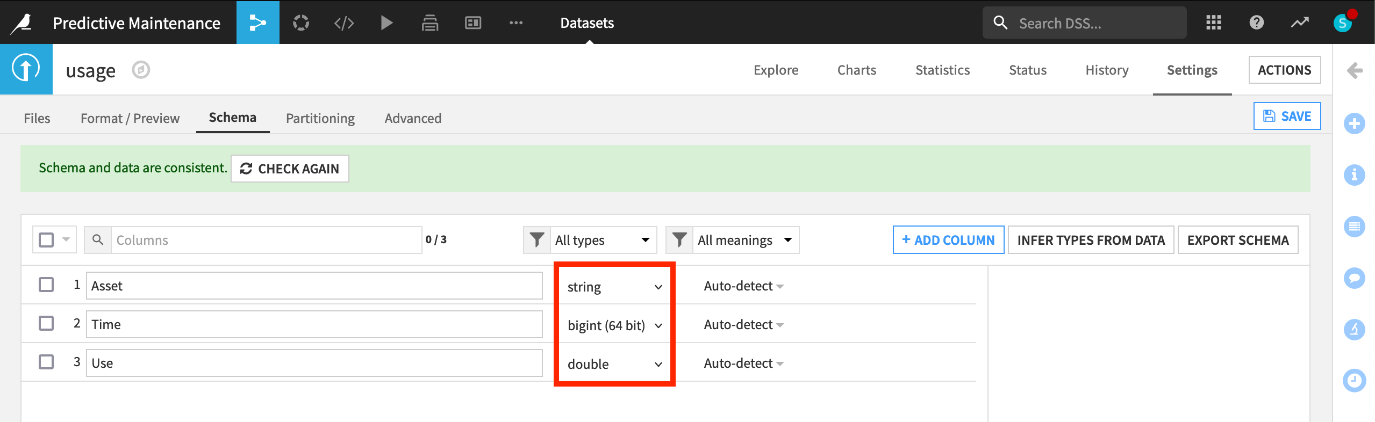Click the Predictive Maintenance project name
Viewport: 1375px width, 422px height.
tap(137, 23)
